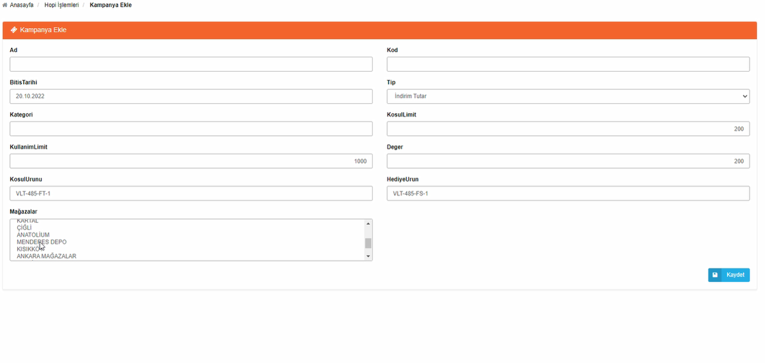This screenshot has width=765, height=363.
Task: Open Anasayfa breadcrumb link
Action: tap(21, 5)
